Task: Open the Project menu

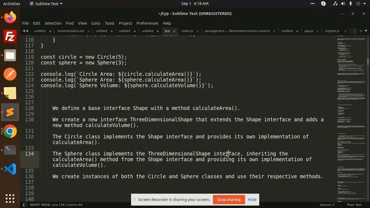Action: tap(125, 23)
